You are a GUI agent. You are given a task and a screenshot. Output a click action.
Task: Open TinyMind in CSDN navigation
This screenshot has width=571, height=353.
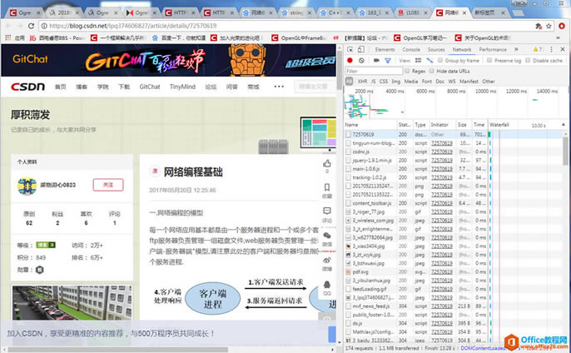[182, 87]
